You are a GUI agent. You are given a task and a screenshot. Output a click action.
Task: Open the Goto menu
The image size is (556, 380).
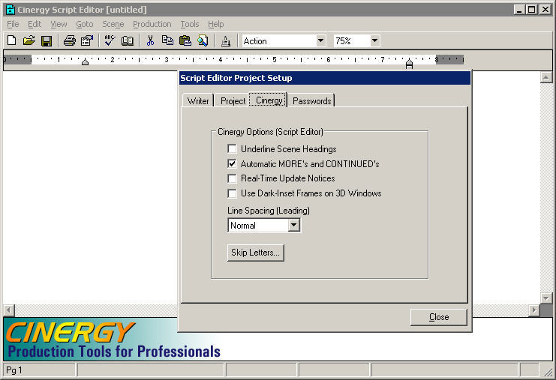coord(84,24)
